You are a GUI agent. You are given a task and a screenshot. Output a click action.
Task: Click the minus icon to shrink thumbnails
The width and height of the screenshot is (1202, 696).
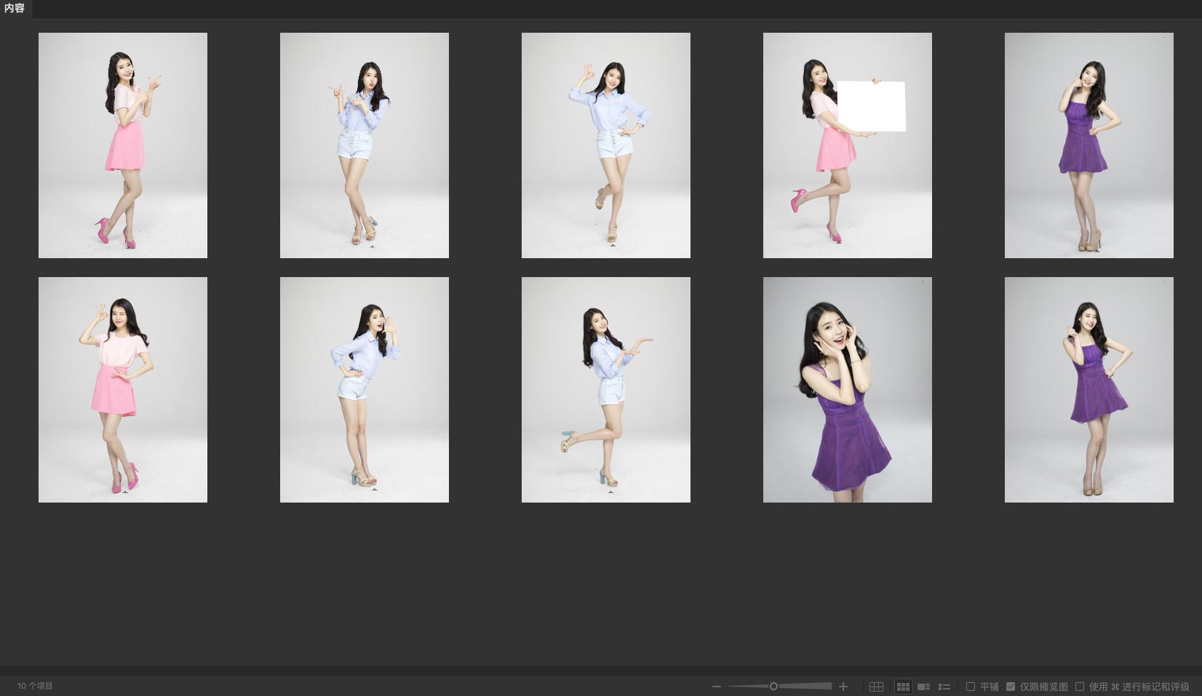pyautogui.click(x=717, y=687)
